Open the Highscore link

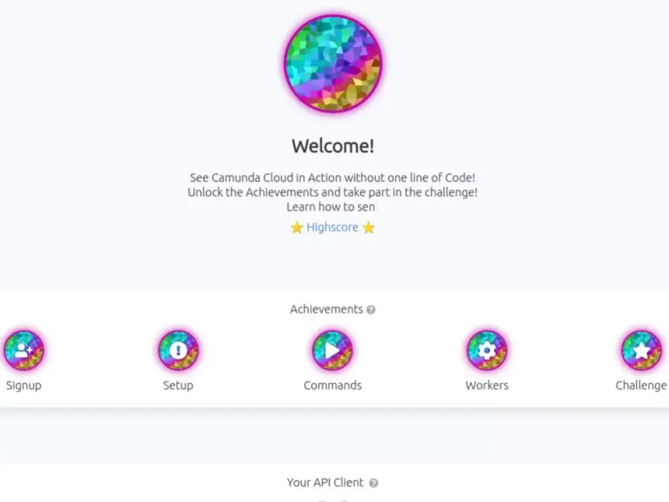332,228
